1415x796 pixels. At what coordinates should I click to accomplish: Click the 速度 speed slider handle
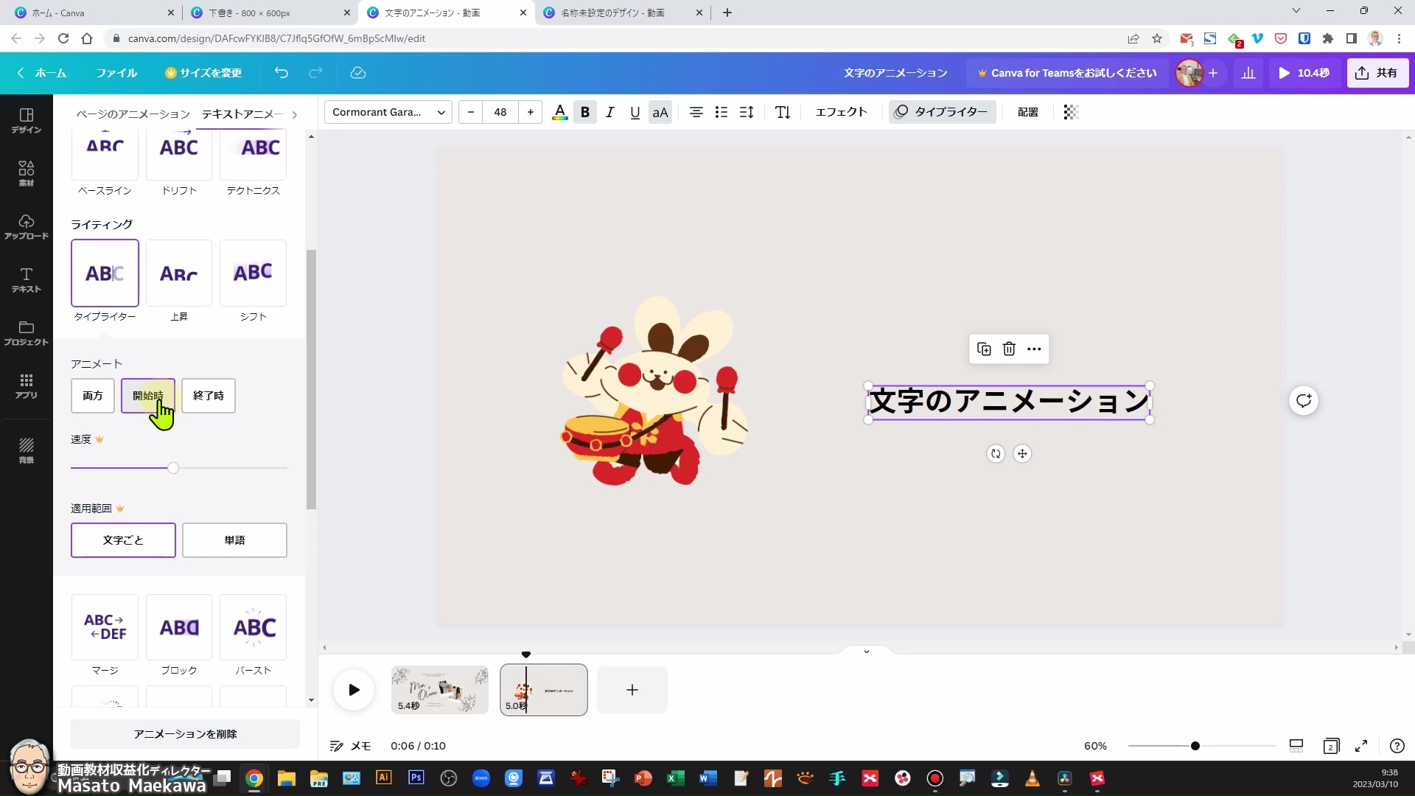173,468
